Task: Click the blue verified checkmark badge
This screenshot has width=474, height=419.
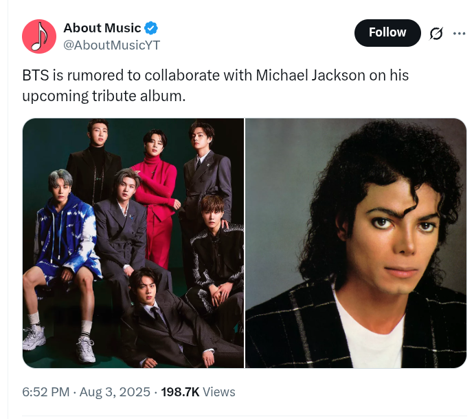Action: (151, 28)
